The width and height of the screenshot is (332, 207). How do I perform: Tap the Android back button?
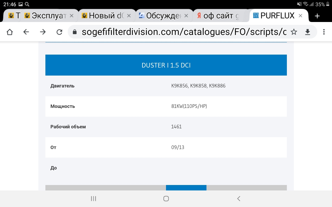239,198
